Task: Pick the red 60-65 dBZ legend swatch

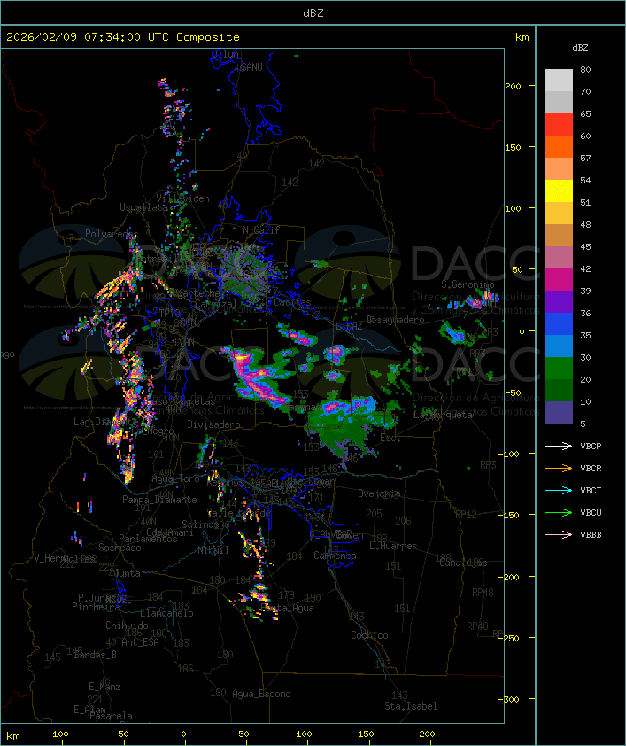Action: [x=559, y=124]
